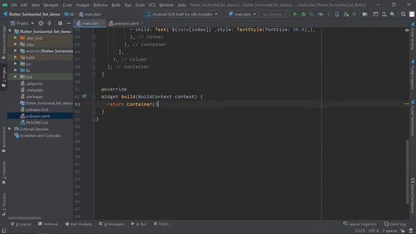The width and height of the screenshot is (416, 234).
Task: Toggle the Favorites side panel
Action: (x=4, y=173)
